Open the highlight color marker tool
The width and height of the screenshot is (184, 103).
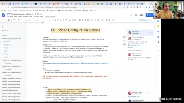click(x=66, y=20)
